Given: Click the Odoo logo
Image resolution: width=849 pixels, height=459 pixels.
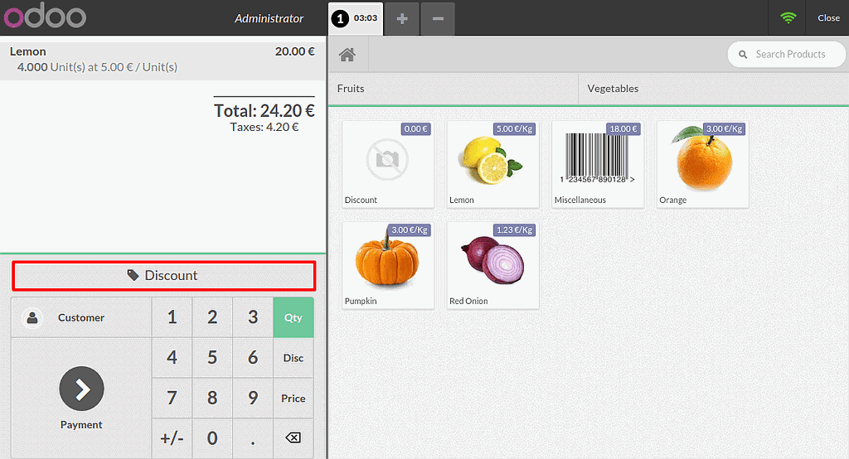Looking at the screenshot, I should (x=46, y=17).
